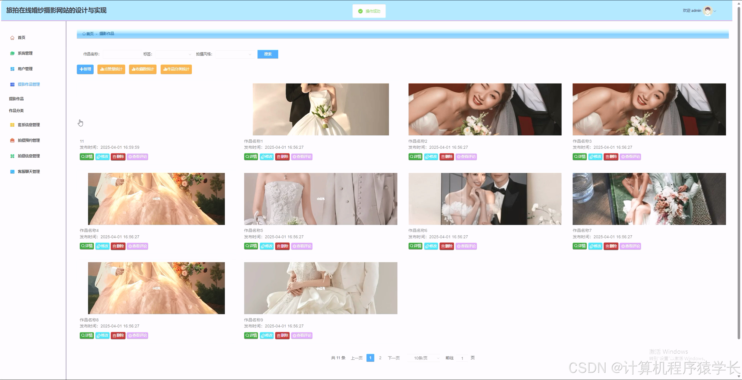Click the 用户管理 sidebar icon

point(12,69)
